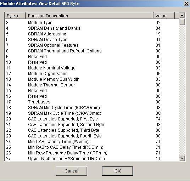The width and height of the screenshot is (190, 181).
Task: Select the Timebases row
Action: pos(92,102)
